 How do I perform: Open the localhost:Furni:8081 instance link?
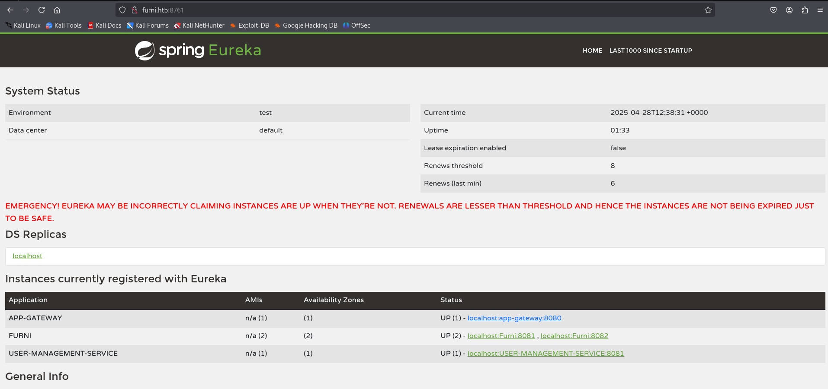click(501, 336)
